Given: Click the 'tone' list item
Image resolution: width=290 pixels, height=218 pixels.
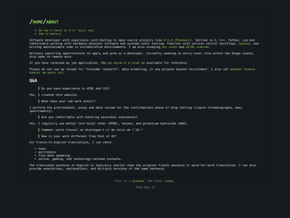Looking at the screenshot, I should click(x=42, y=149).
